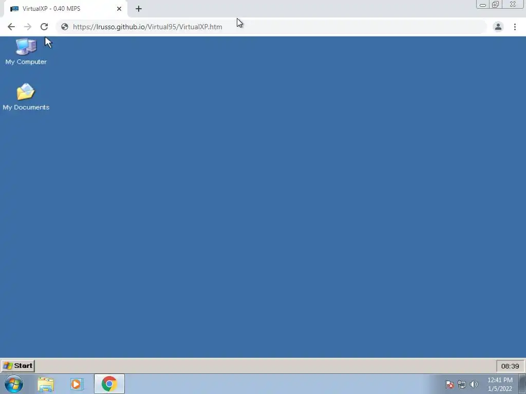Screen dimensions: 526x394
Task: Open the My Computer desktop icon
Action: click(x=26, y=52)
